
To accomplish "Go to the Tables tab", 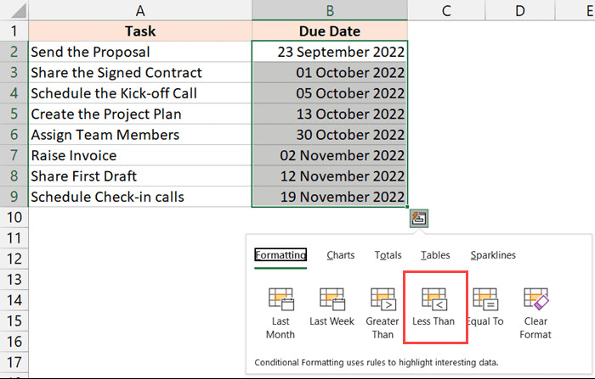I will coord(435,255).
